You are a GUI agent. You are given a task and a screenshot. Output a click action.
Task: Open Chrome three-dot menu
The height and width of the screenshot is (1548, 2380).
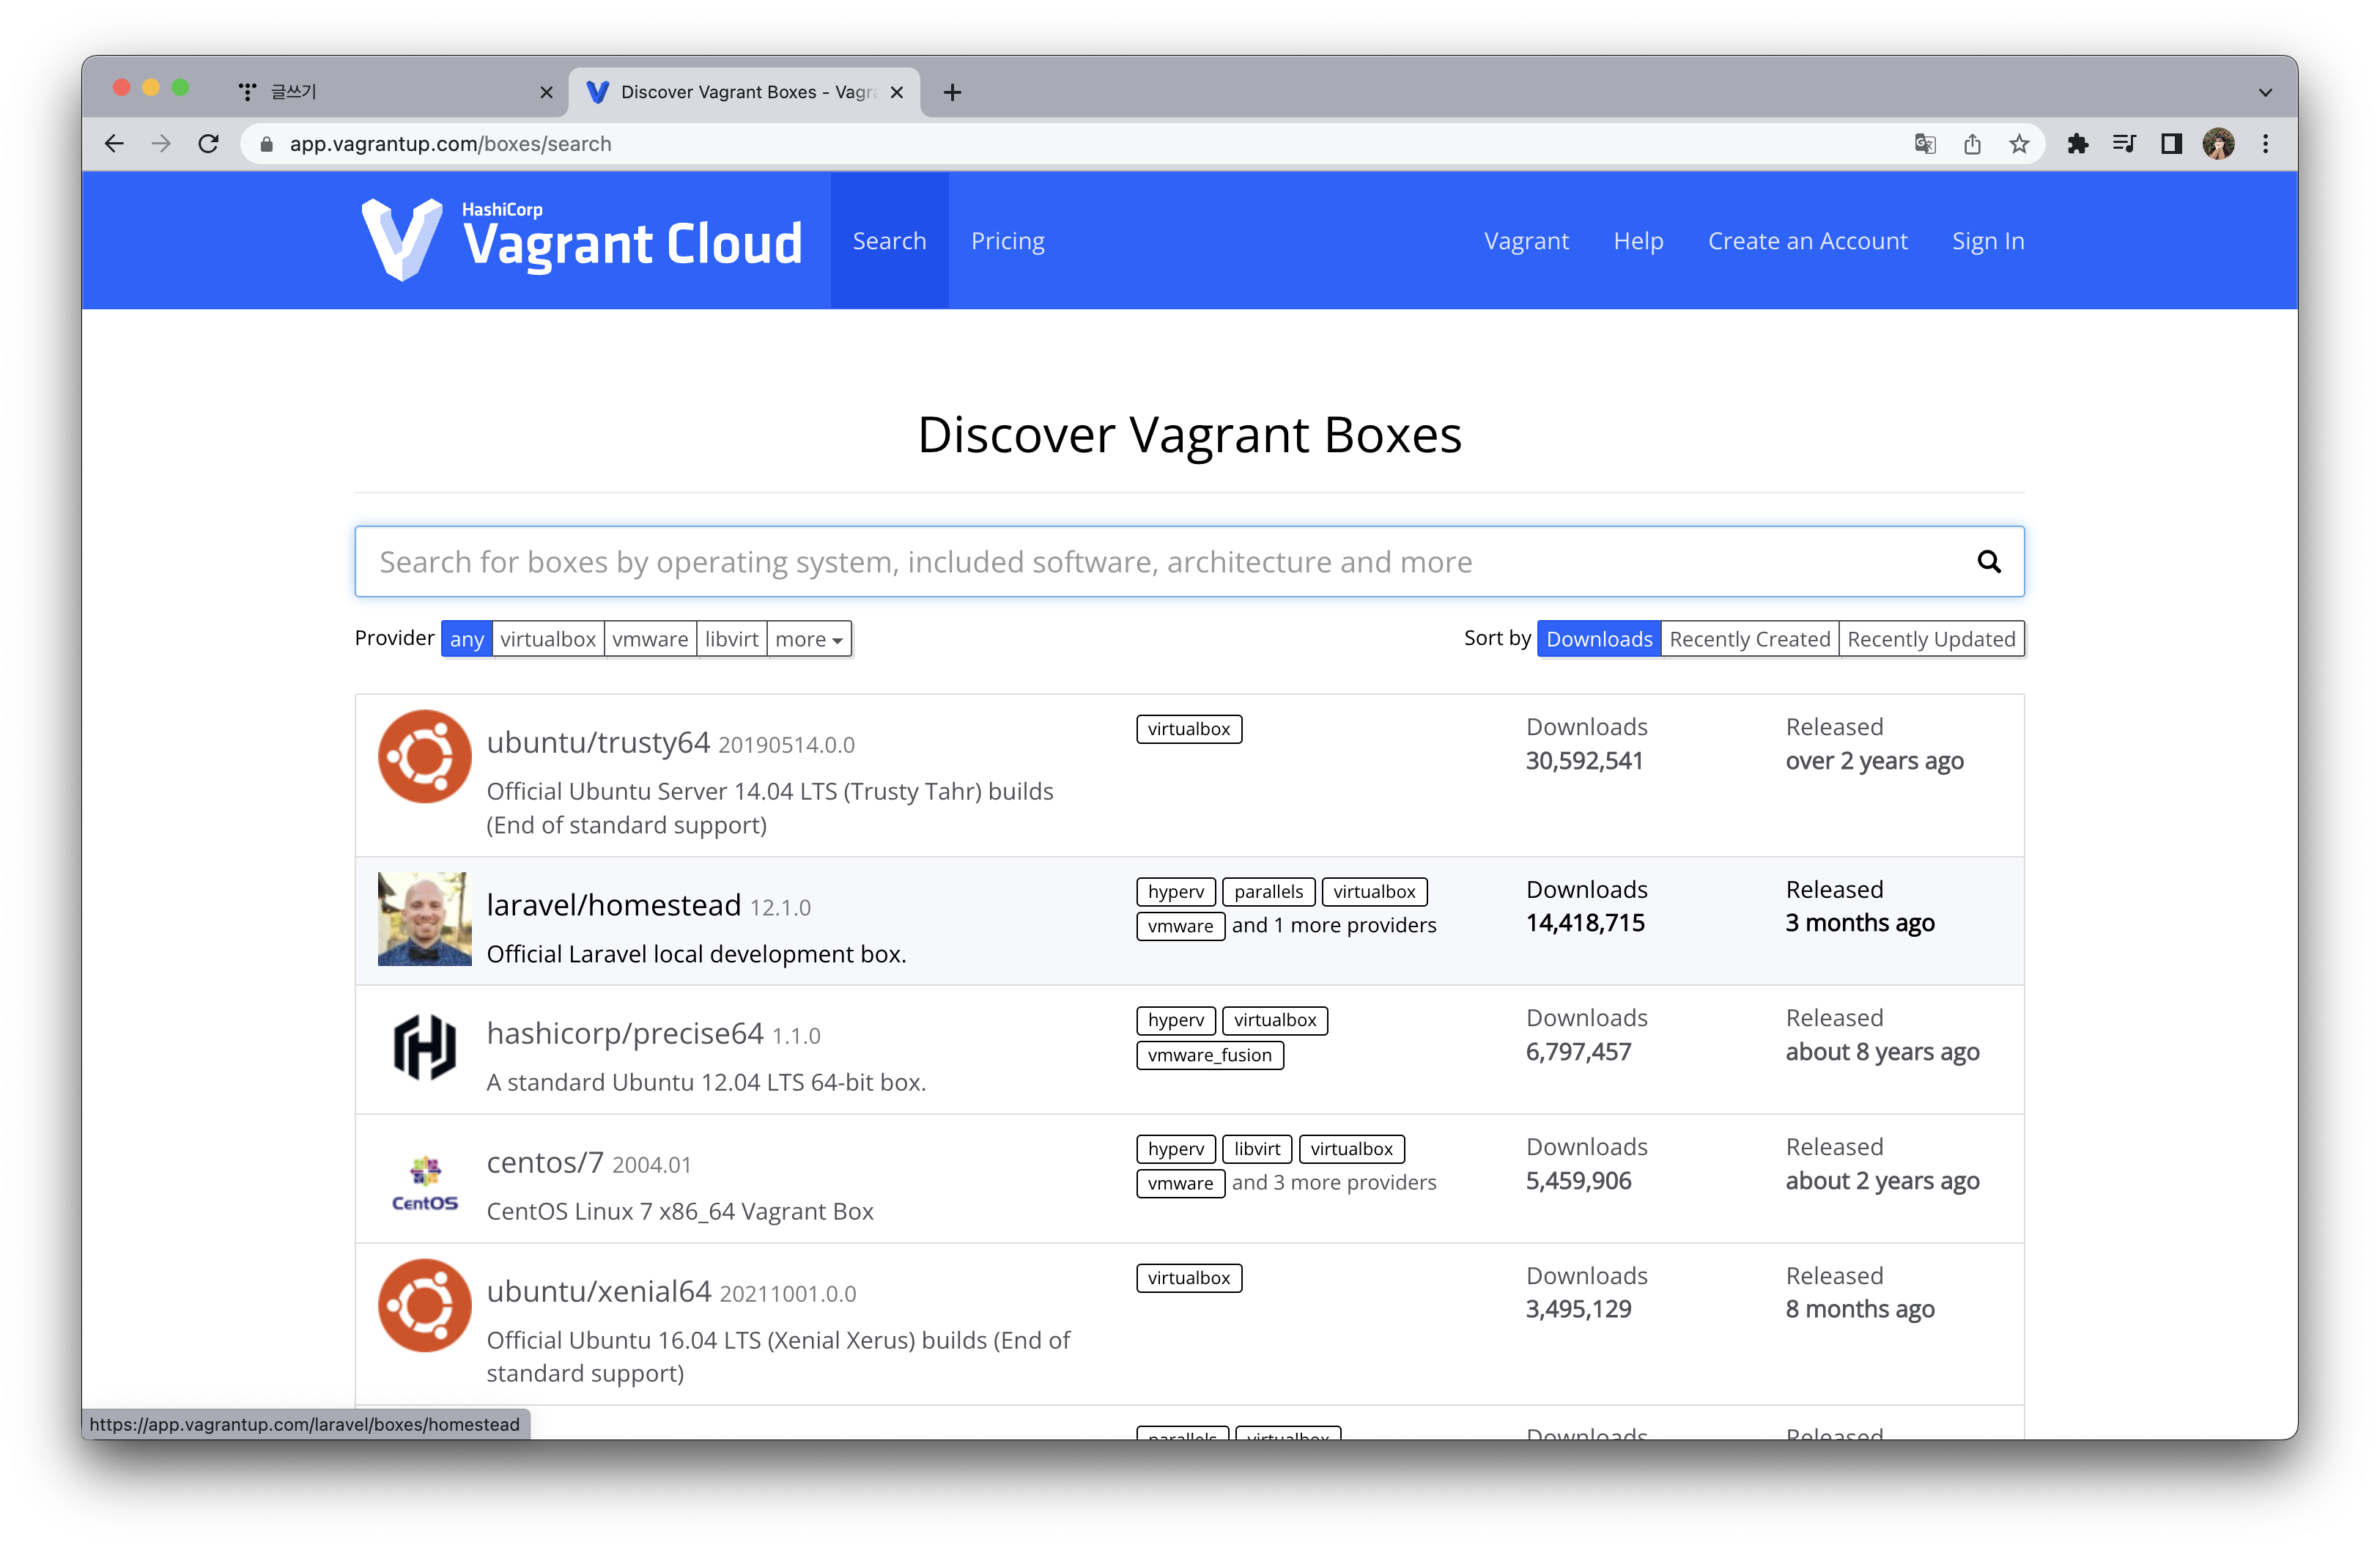tap(2265, 144)
